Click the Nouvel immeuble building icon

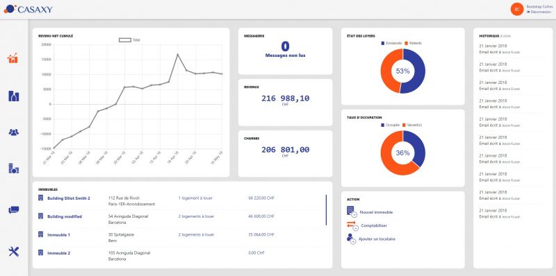[x=352, y=212]
